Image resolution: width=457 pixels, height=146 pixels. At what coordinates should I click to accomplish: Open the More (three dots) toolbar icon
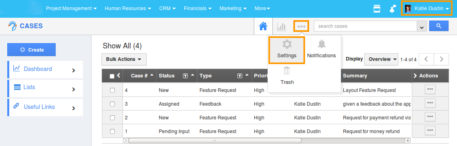301,26
